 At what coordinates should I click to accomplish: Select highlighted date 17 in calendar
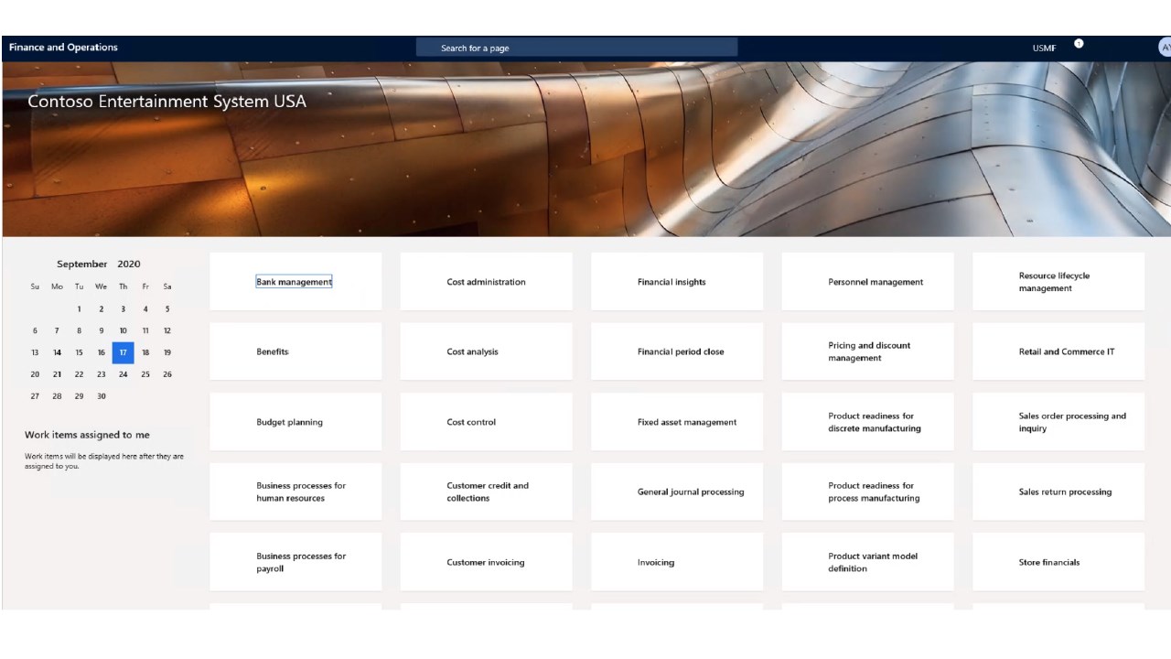tap(124, 352)
